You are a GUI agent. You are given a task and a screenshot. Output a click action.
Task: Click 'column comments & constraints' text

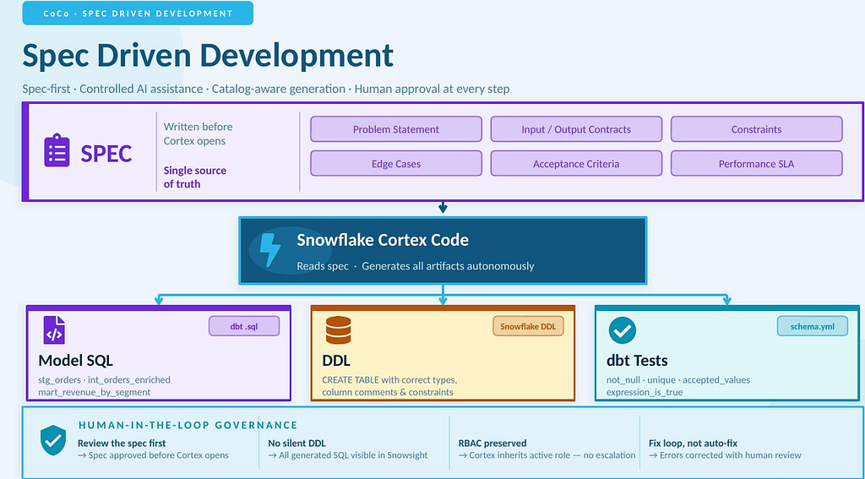[388, 392]
